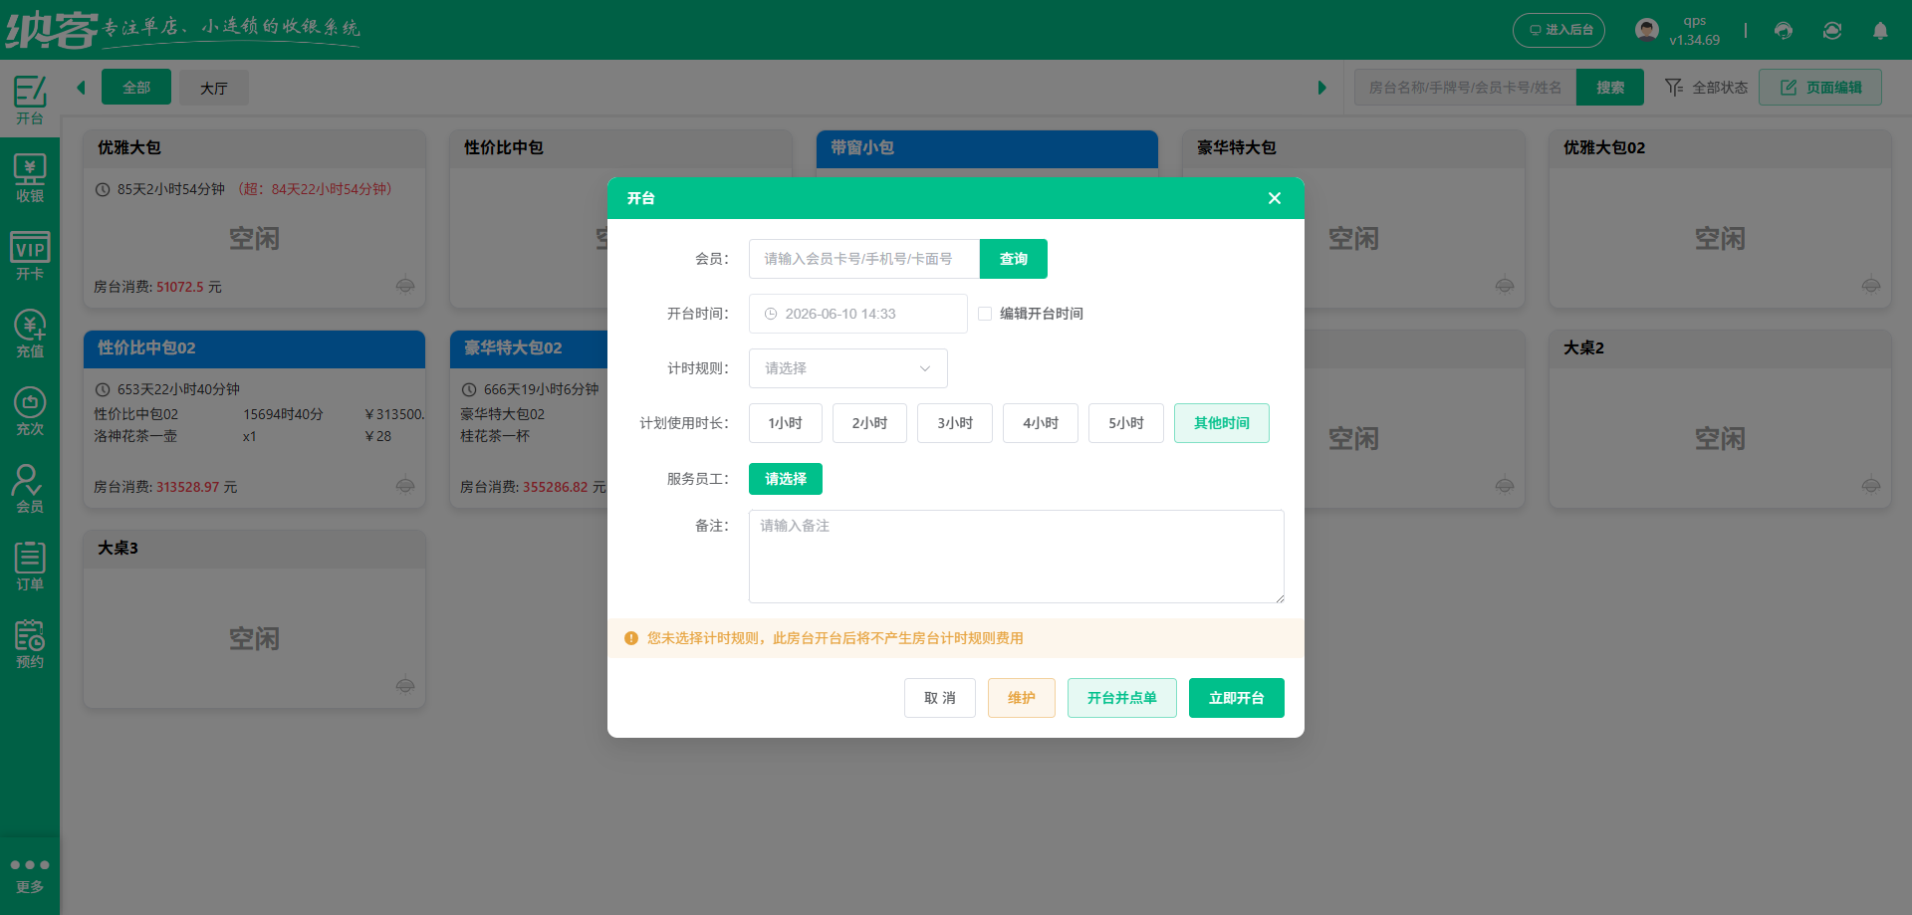Click service bell icon on 性价比中包02 card
Image resolution: width=1912 pixels, height=915 pixels.
click(x=405, y=486)
